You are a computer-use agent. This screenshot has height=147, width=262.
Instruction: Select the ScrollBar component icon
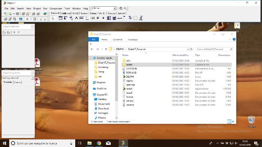(x=119, y=18)
